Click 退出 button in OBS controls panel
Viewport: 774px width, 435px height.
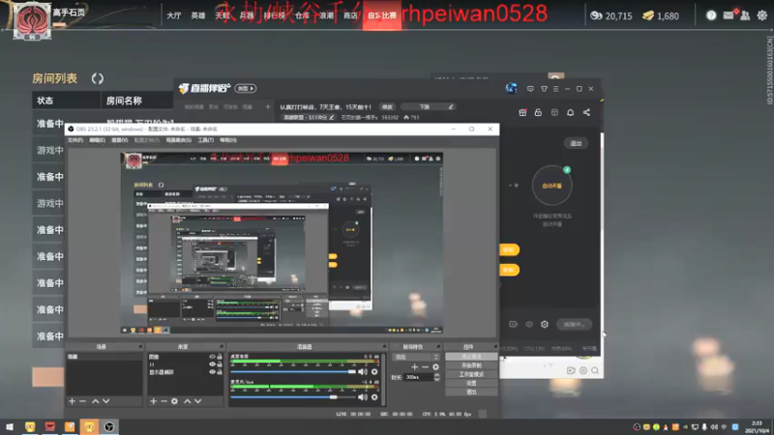point(471,392)
